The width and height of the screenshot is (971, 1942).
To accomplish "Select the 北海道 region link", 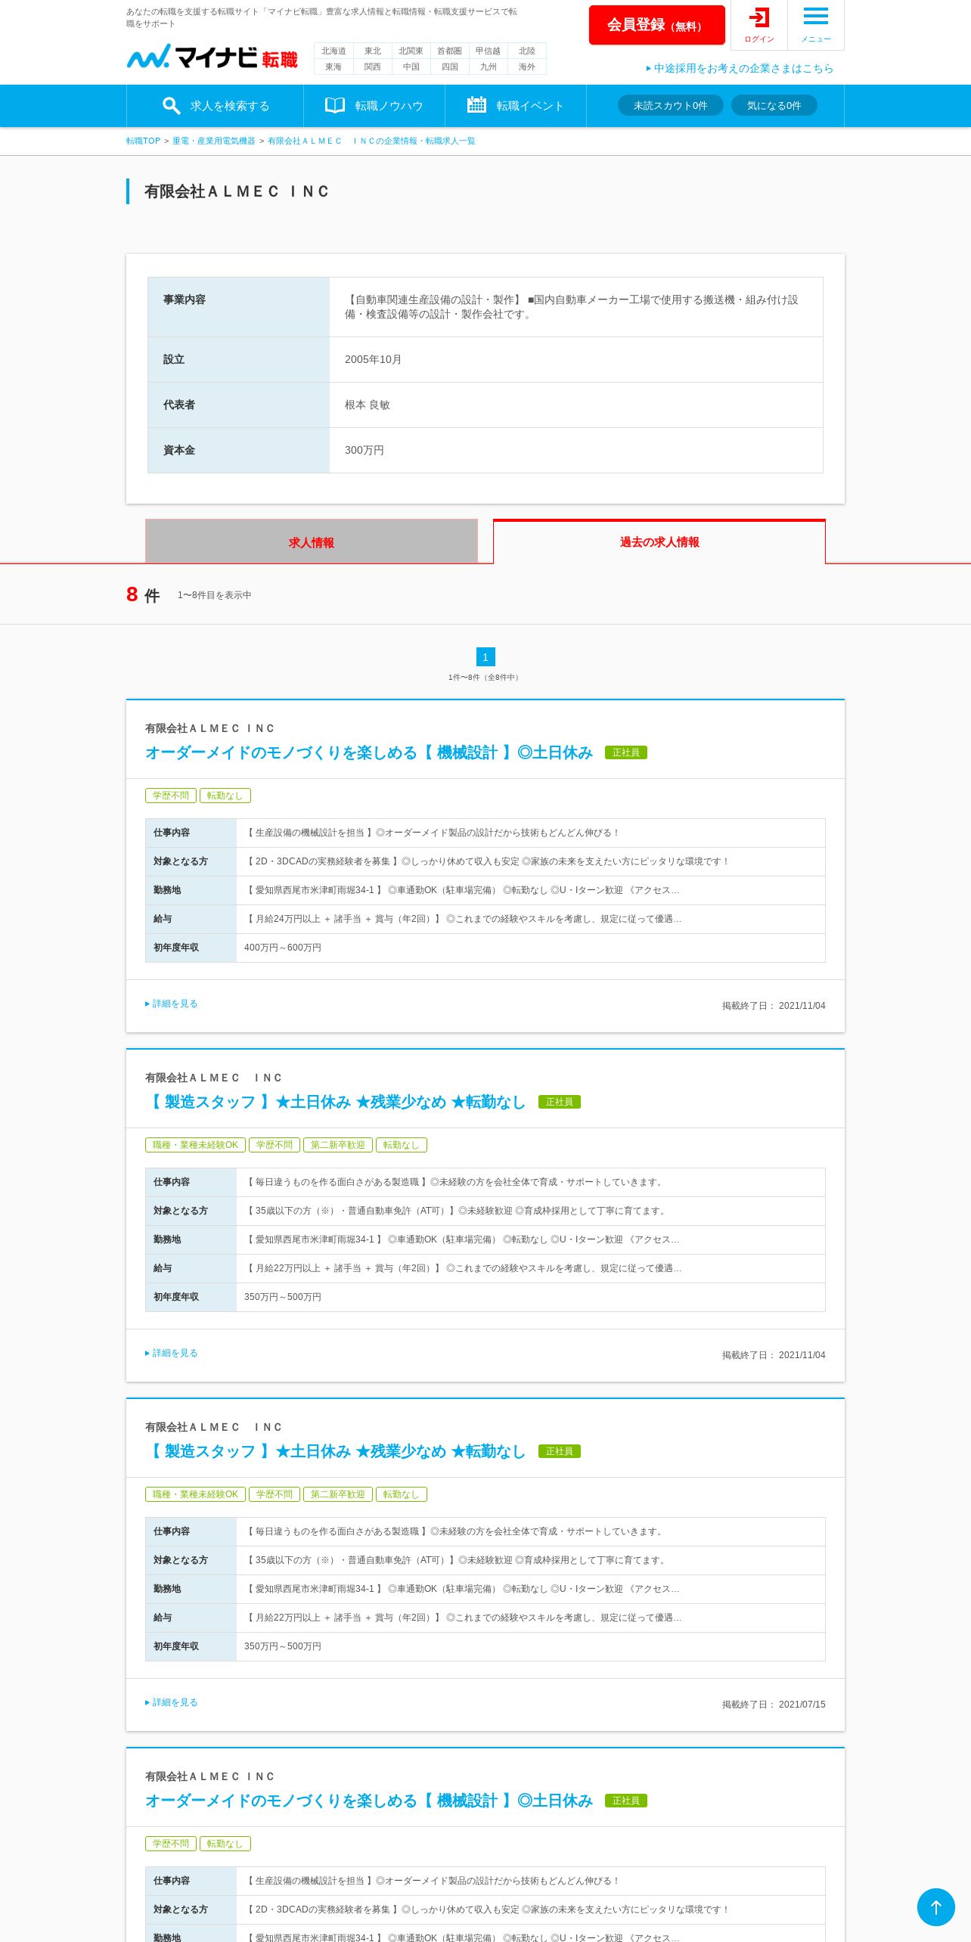I will [x=333, y=51].
